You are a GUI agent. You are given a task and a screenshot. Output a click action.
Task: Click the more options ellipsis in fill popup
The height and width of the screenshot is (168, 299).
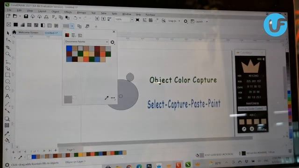113,98
